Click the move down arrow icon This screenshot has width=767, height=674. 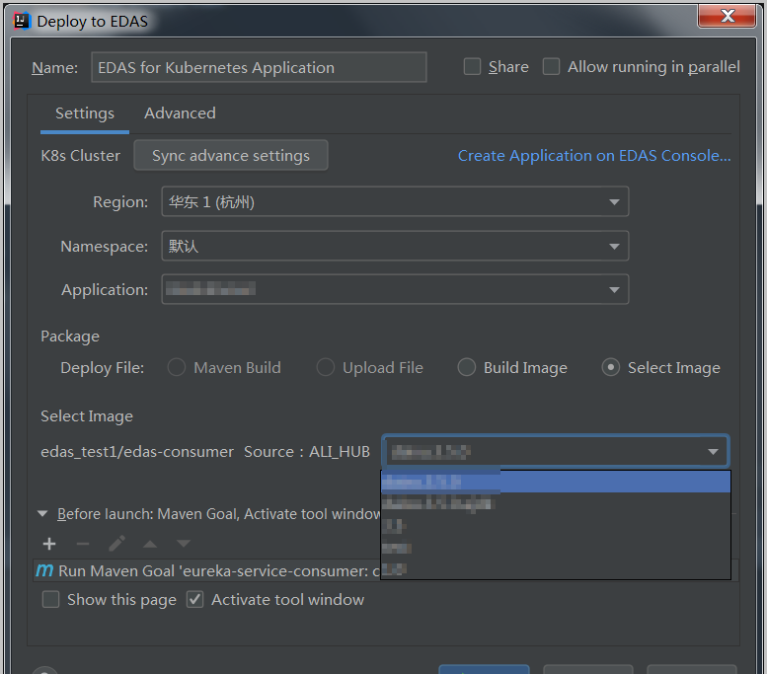pos(184,544)
